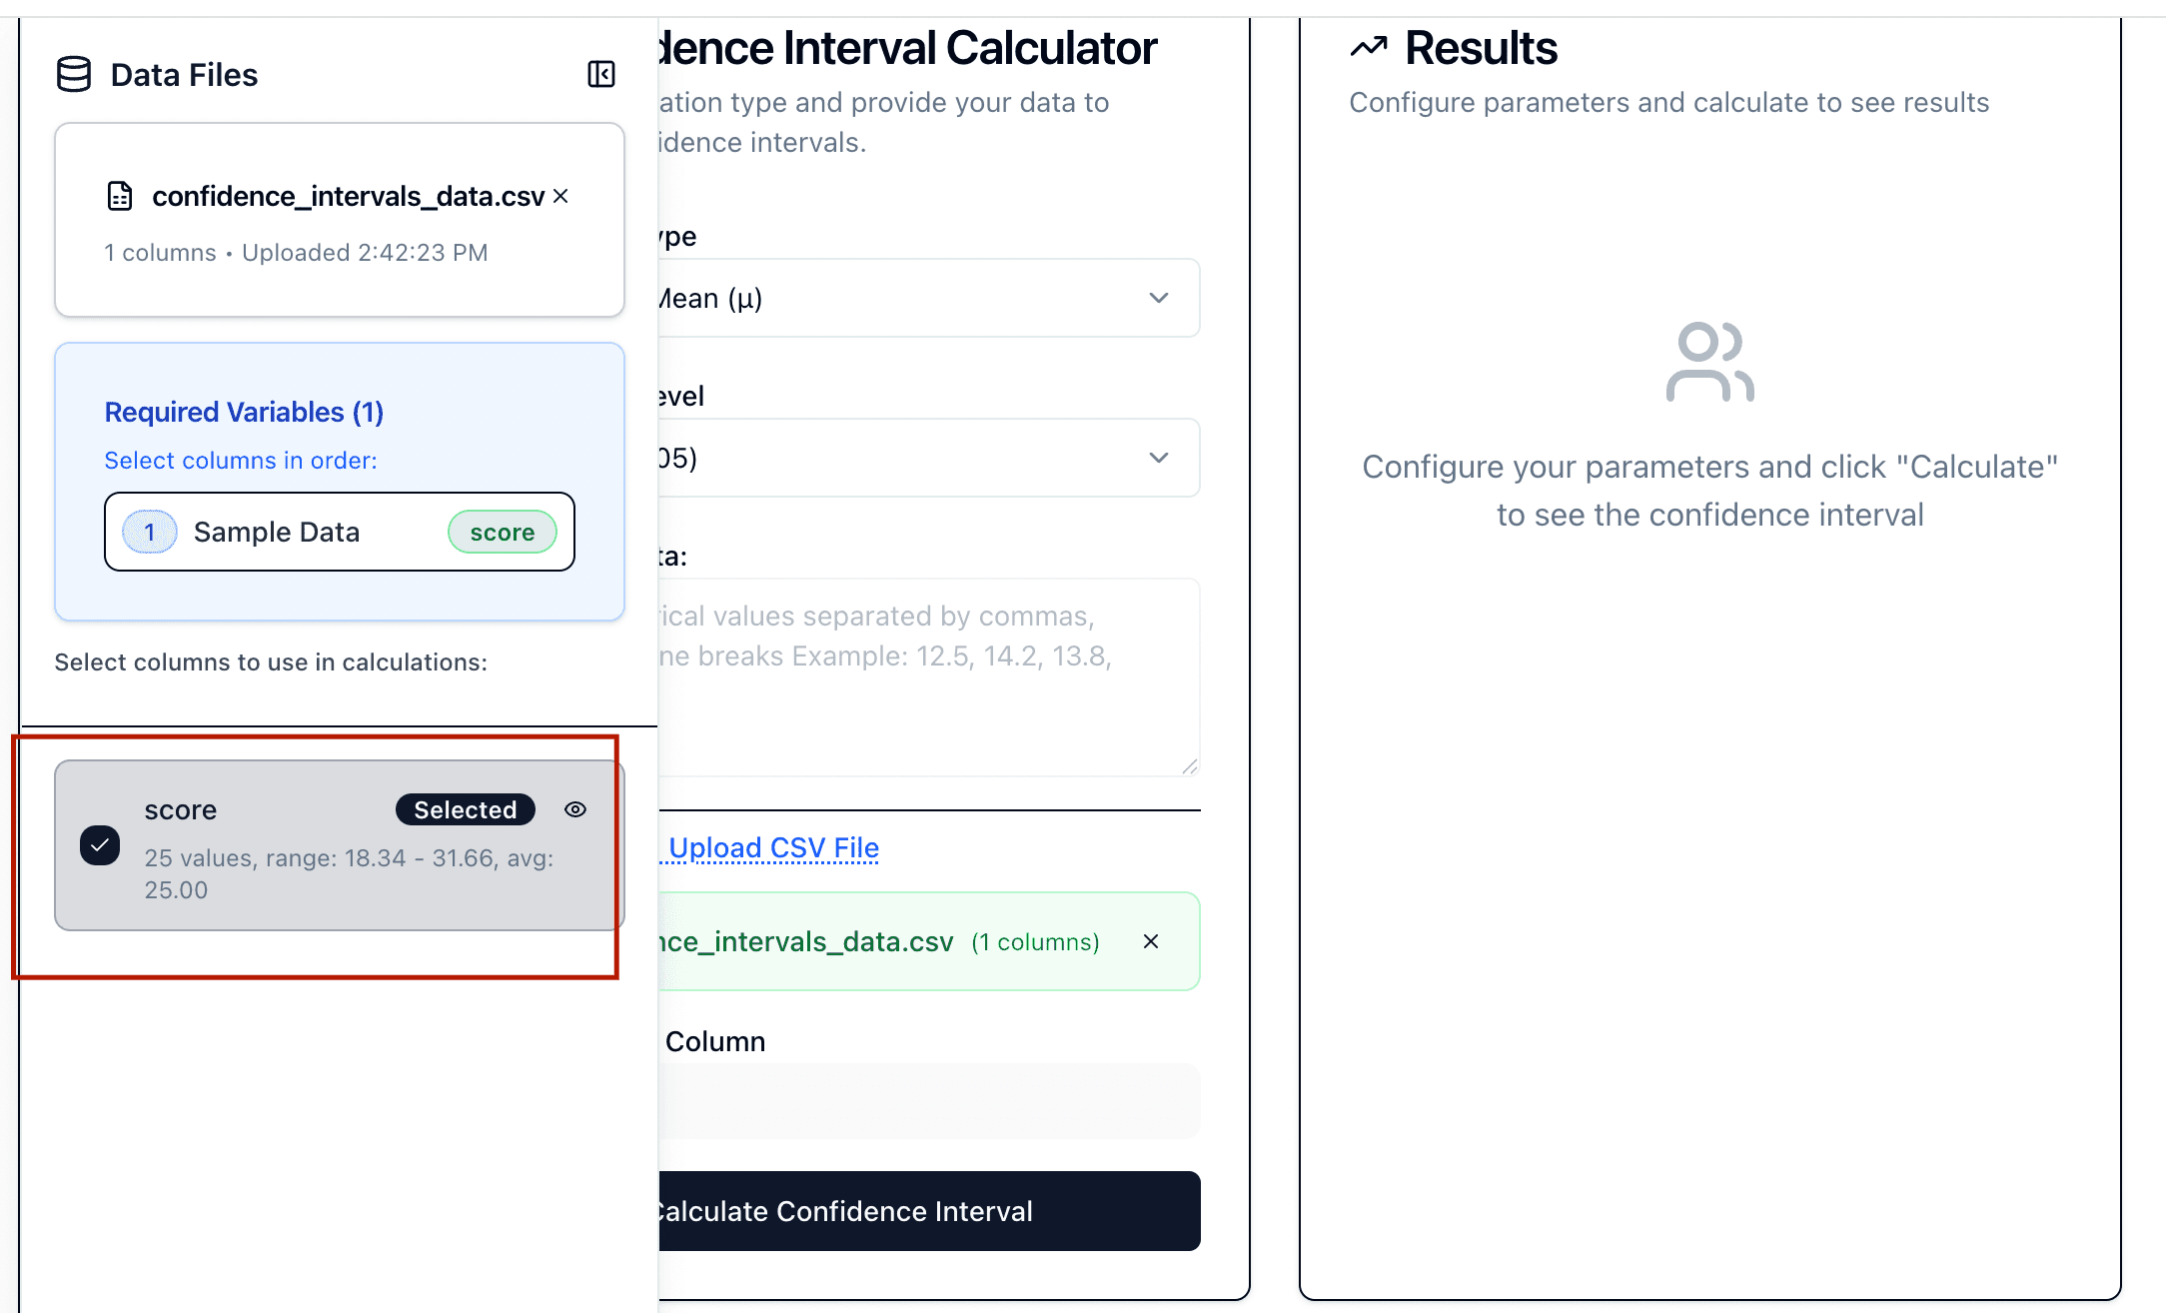Open the confidence level dropdown
This screenshot has width=2166, height=1313.
coord(927,458)
